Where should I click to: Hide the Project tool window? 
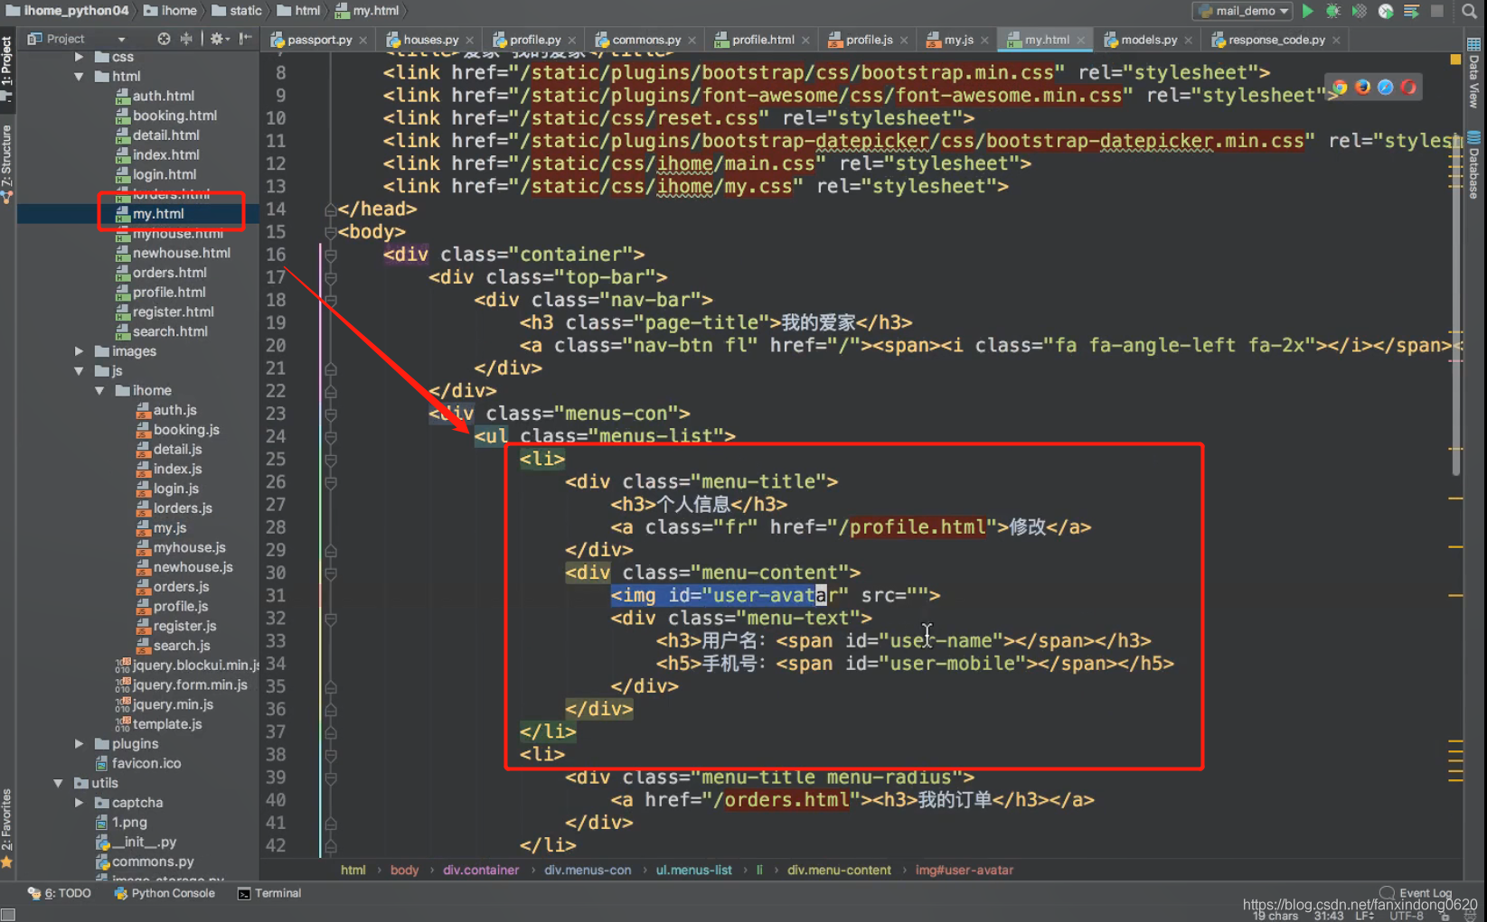point(245,39)
